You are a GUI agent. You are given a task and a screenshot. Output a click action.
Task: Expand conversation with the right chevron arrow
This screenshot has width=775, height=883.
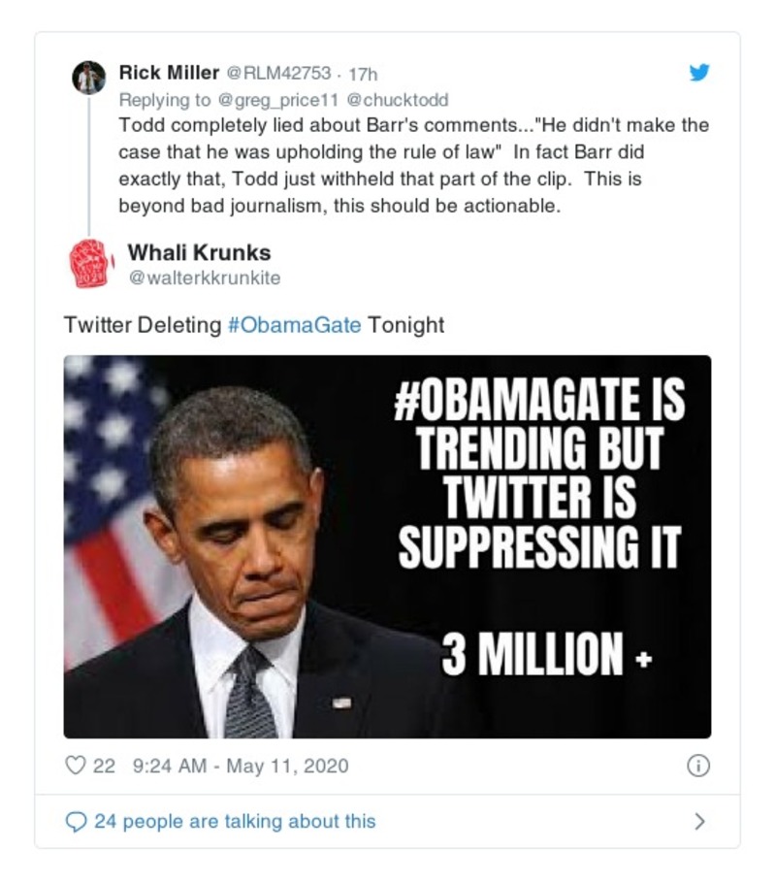[x=699, y=822]
